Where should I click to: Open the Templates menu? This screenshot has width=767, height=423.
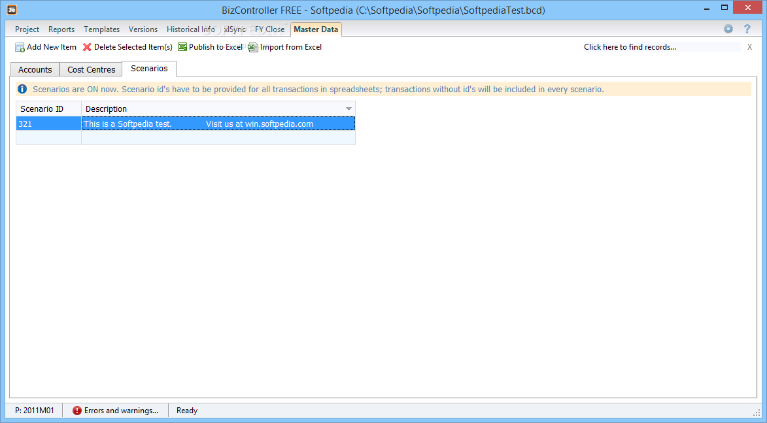(101, 29)
